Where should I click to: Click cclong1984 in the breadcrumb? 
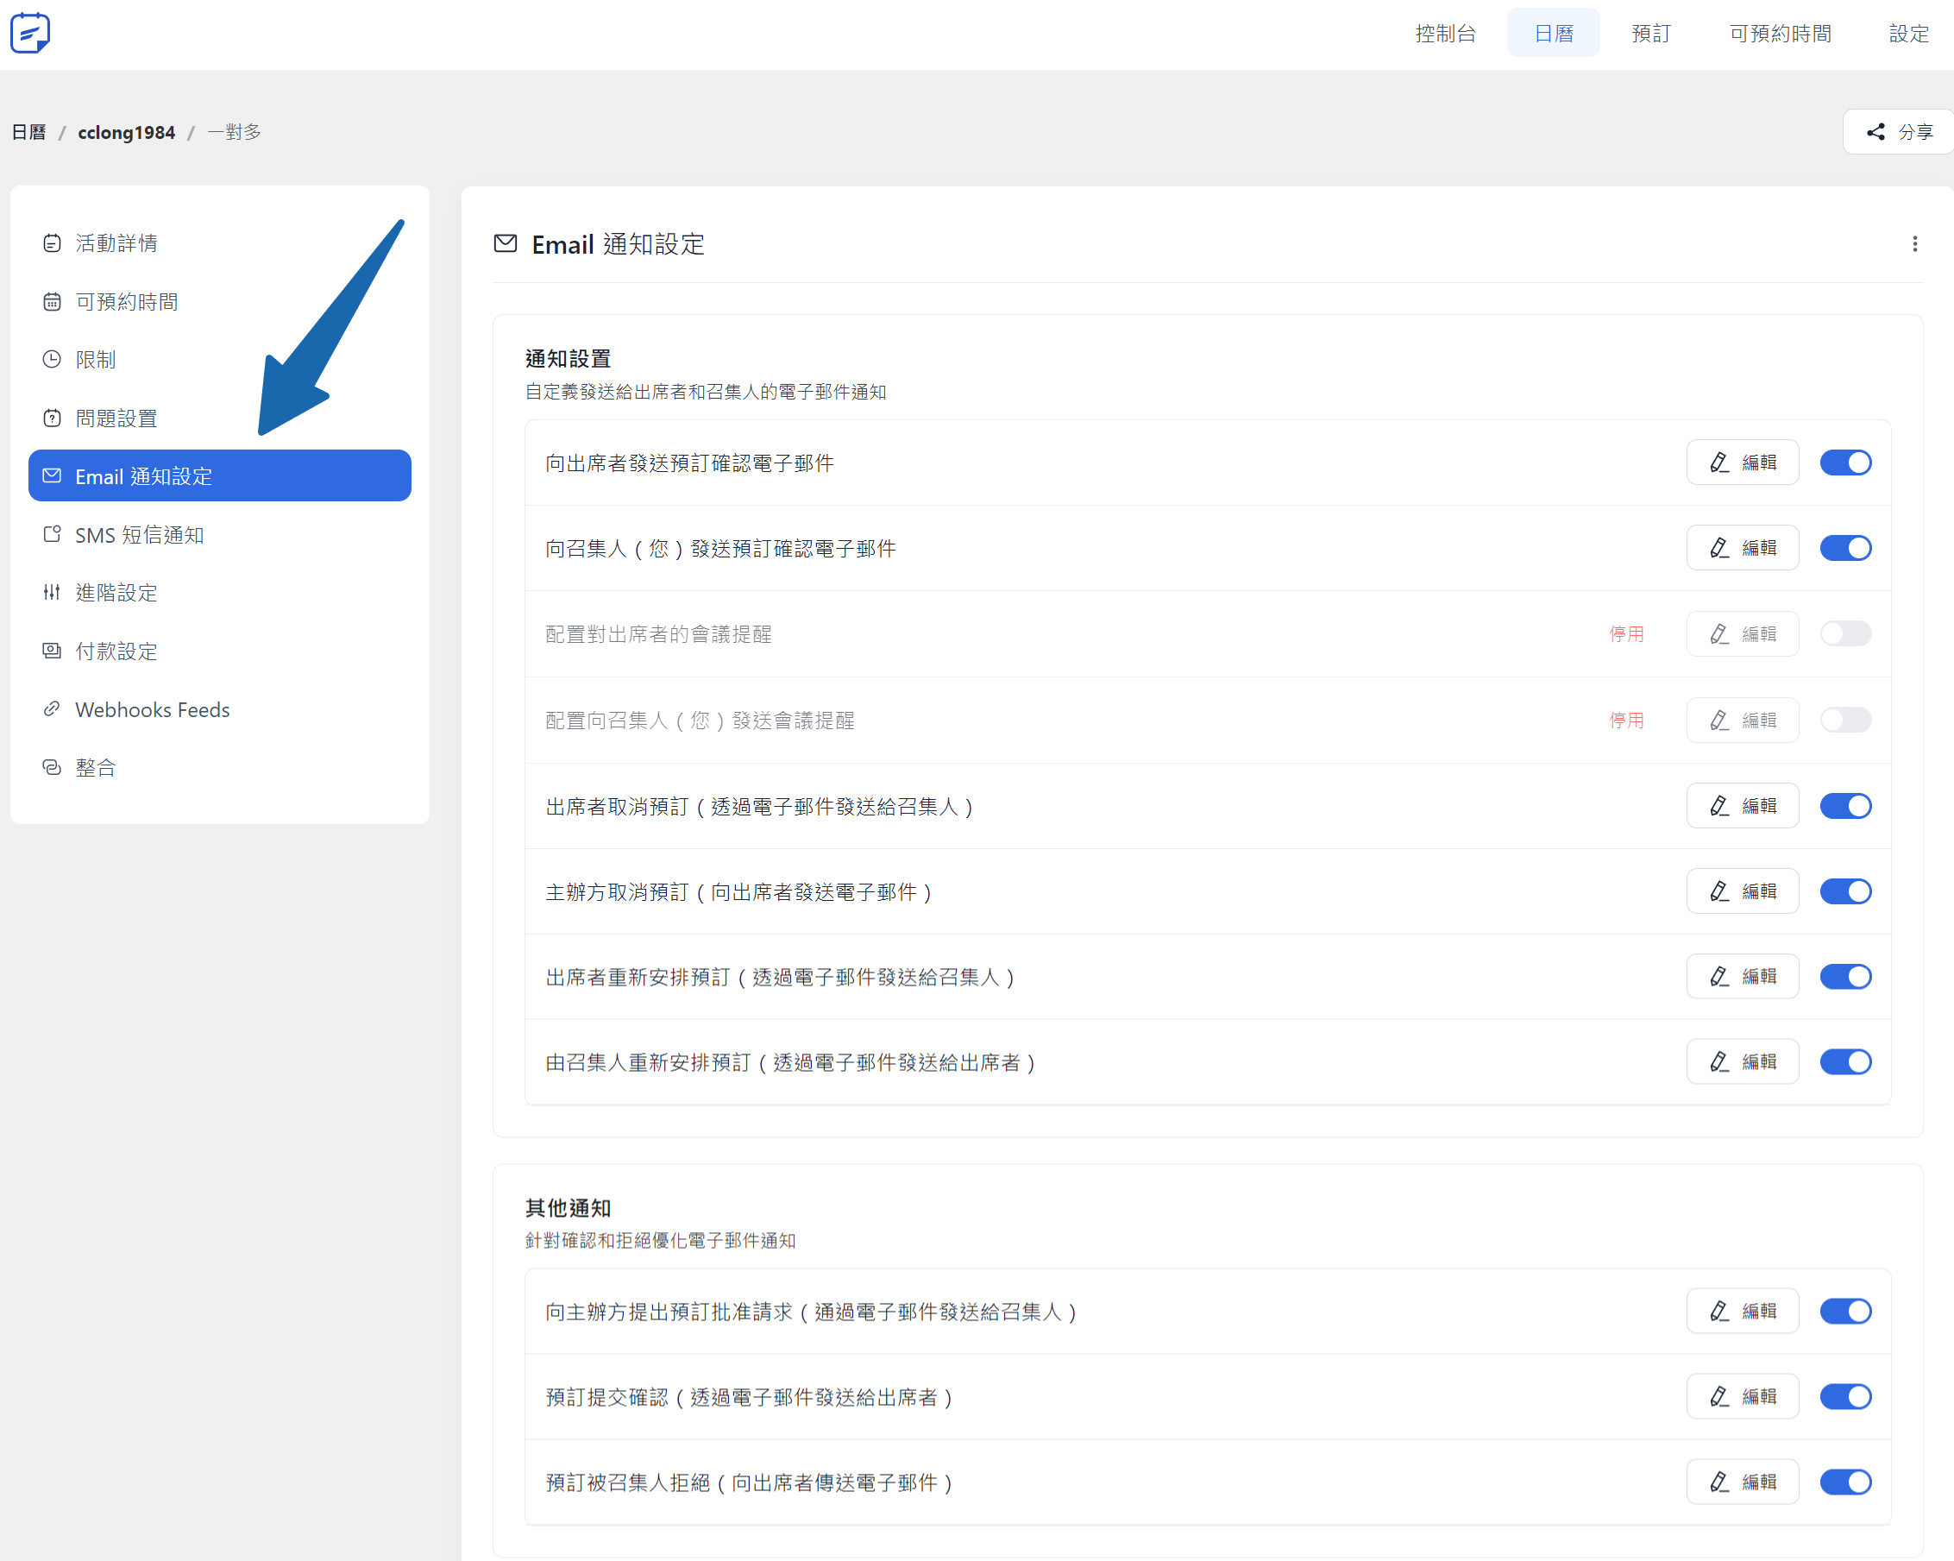point(126,132)
